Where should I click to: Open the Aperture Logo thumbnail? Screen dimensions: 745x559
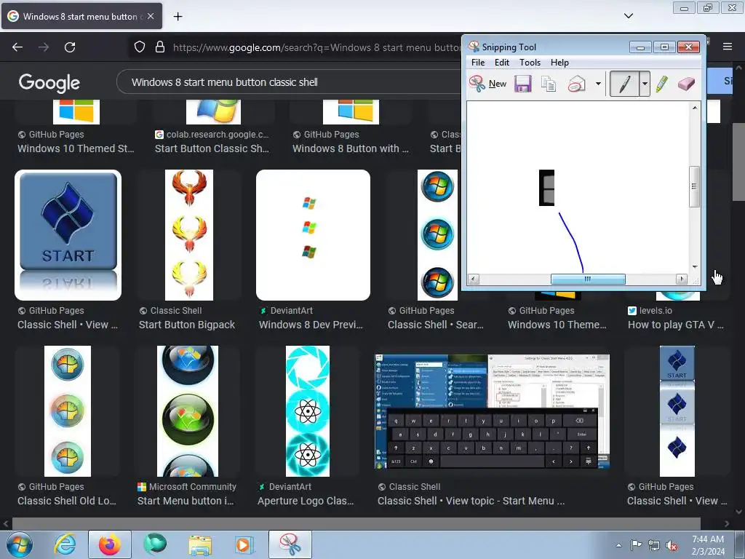[x=308, y=411]
